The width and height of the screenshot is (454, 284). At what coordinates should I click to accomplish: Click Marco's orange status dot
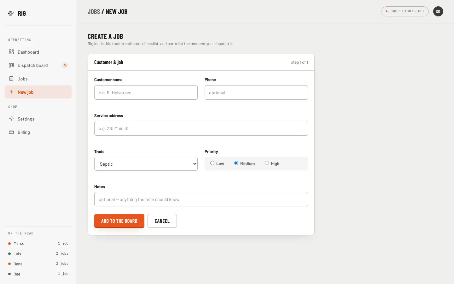[x=9, y=244]
